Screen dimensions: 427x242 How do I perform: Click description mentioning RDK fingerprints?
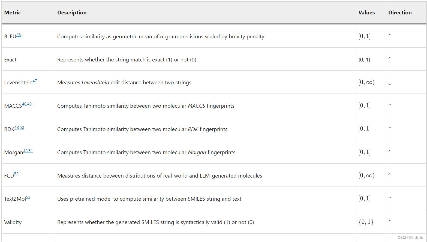click(142, 129)
